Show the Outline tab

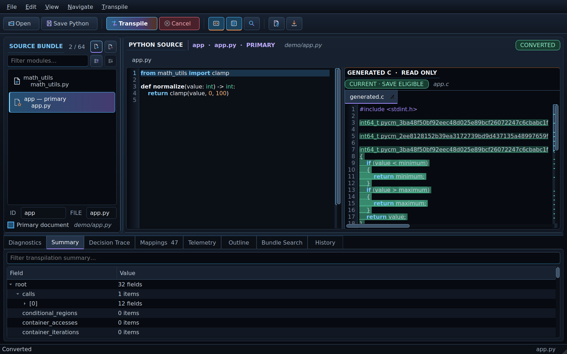point(239,242)
